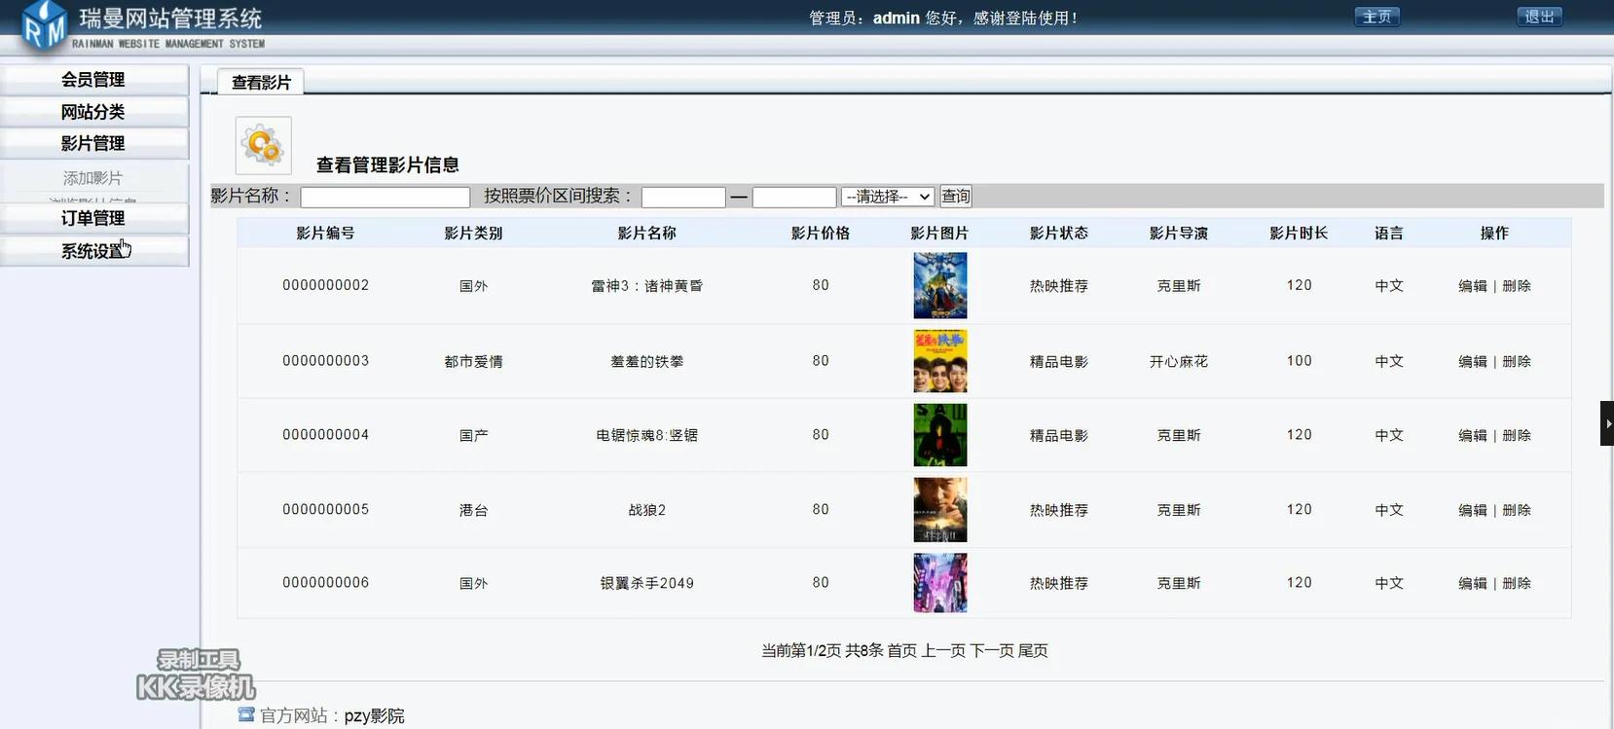Click the 影片价格 column header

[821, 233]
